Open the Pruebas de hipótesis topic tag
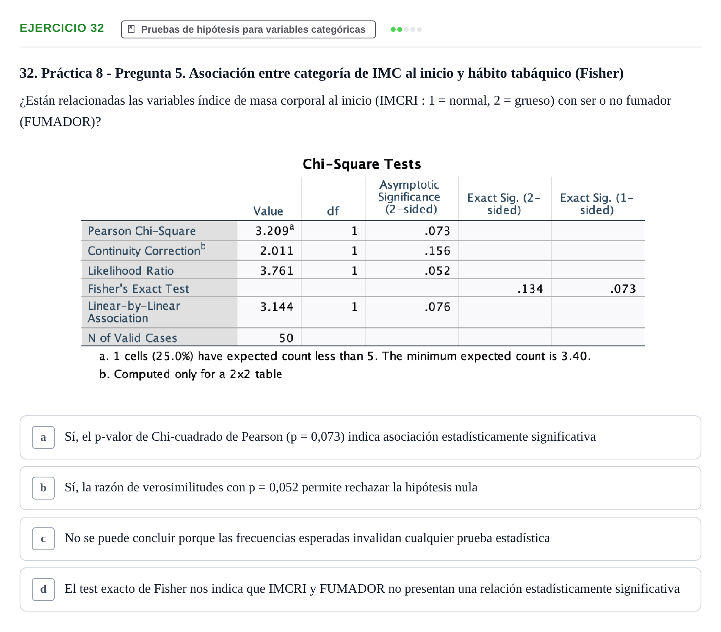Viewport: 721px width, 632px height. (x=248, y=29)
